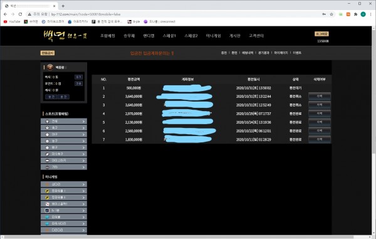This screenshot has width=376, height=239.
Task: Click the small button beside 포인트 balance
Action: 79,83
